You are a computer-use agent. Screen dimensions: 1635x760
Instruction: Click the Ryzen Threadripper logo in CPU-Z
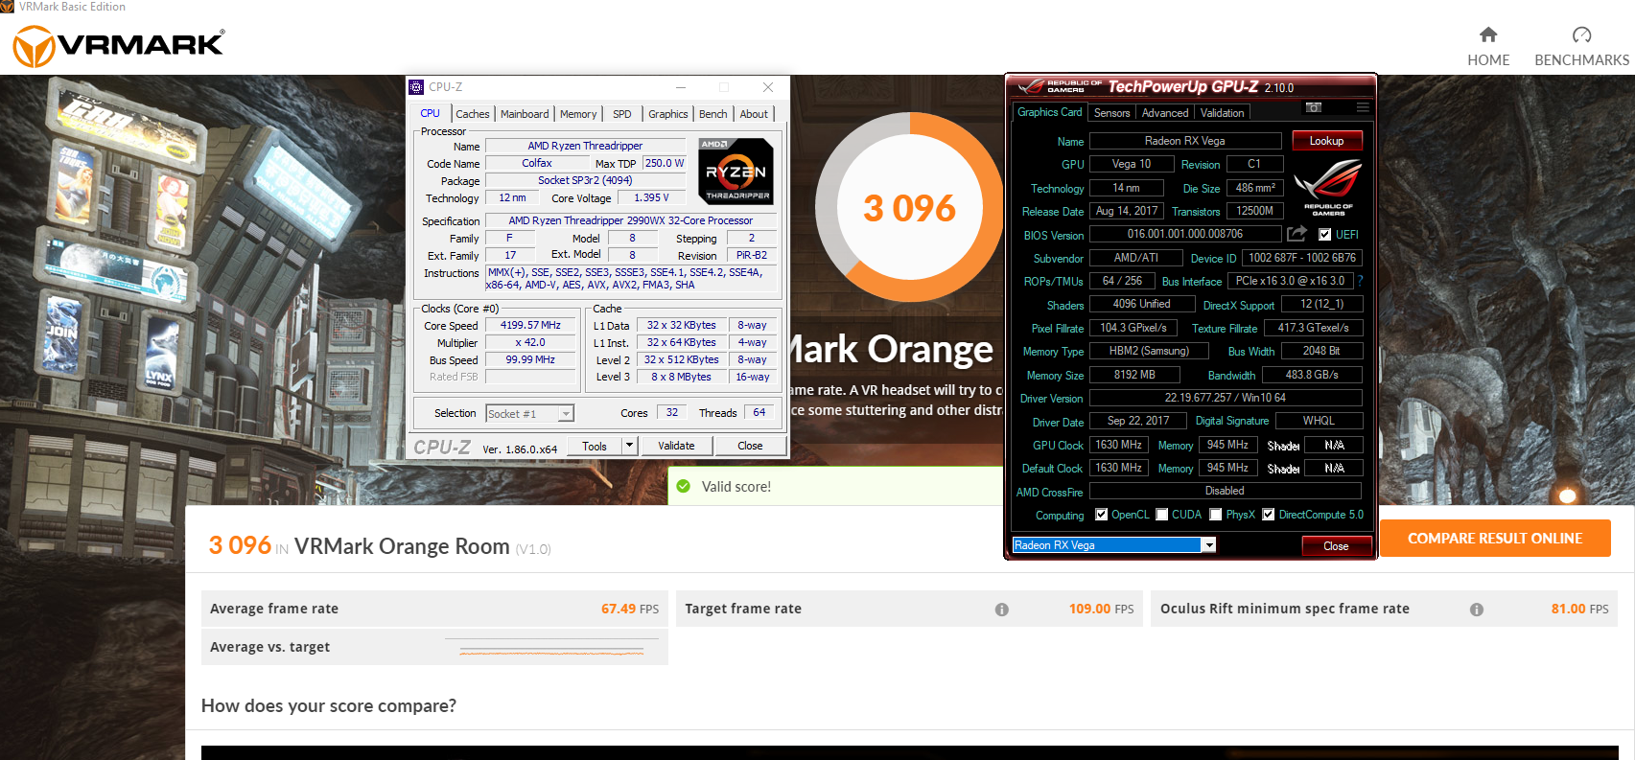pos(736,172)
